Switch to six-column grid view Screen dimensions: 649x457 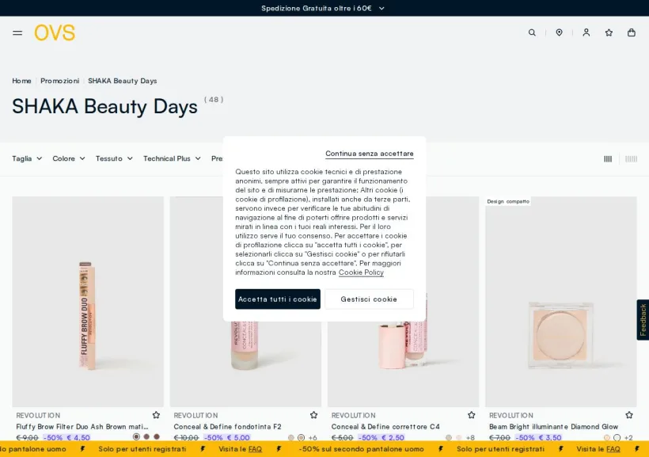(x=631, y=158)
